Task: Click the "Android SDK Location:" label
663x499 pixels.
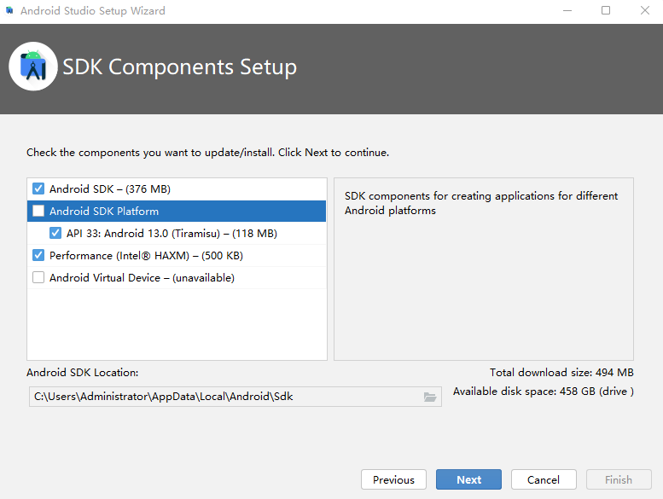Action: pyautogui.click(x=83, y=372)
